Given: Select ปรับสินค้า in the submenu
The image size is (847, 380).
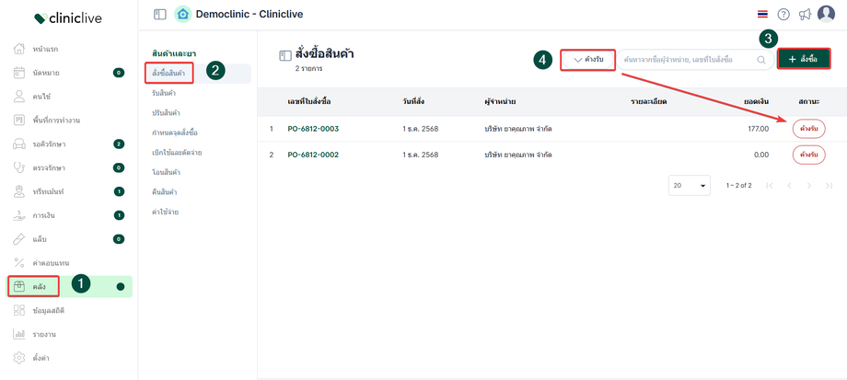Looking at the screenshot, I should 167,113.
